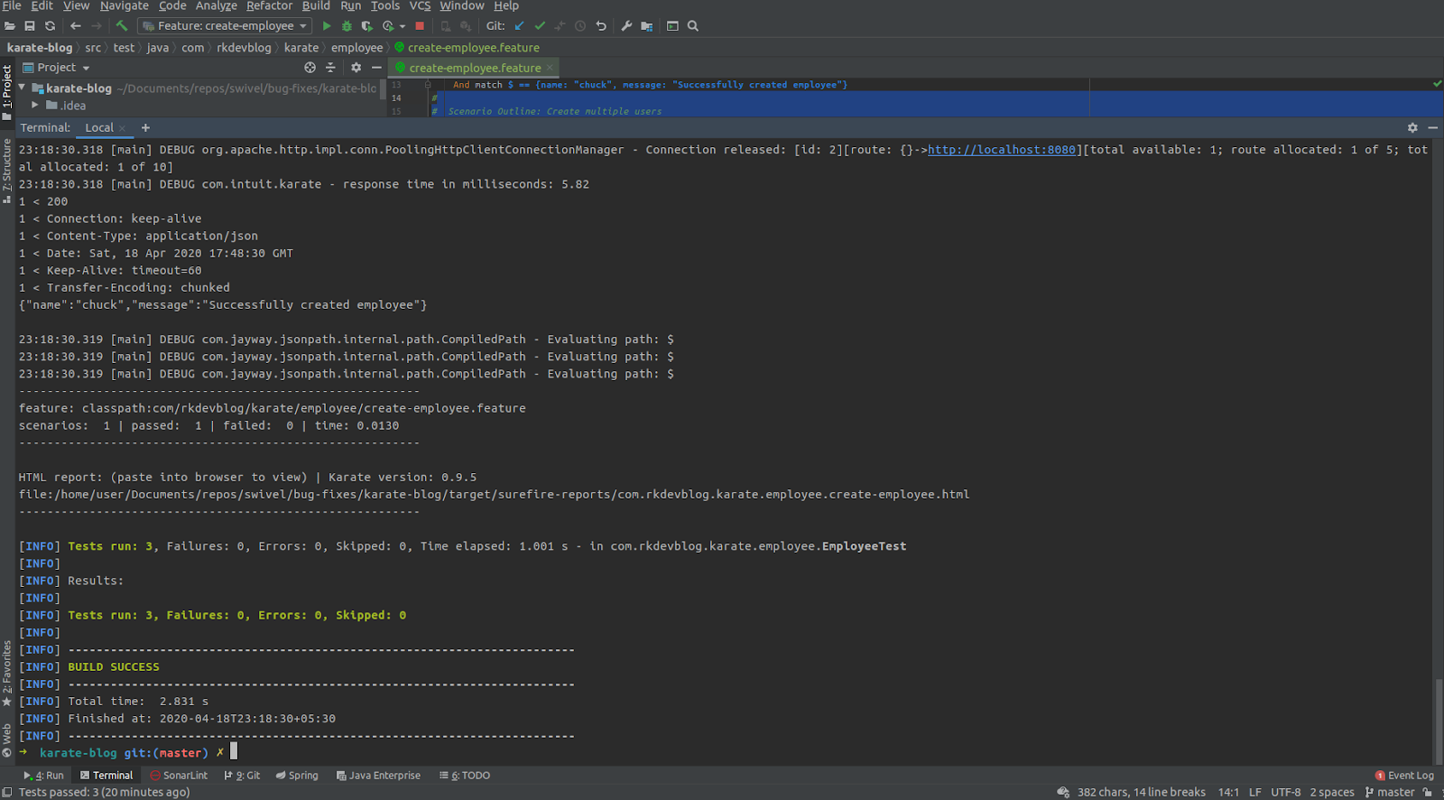Open the master Git branch widget
The image size is (1444, 800).
click(x=1390, y=792)
